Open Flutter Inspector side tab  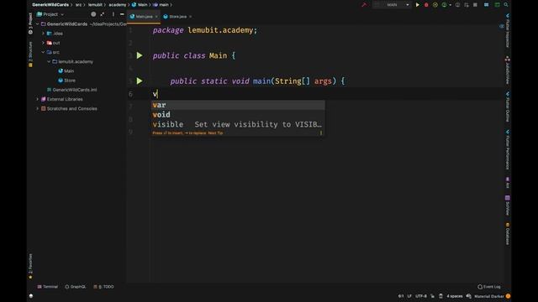click(x=507, y=30)
